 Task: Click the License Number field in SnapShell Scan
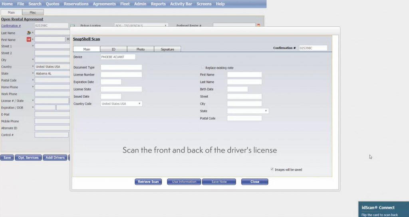pyautogui.click(x=121, y=75)
